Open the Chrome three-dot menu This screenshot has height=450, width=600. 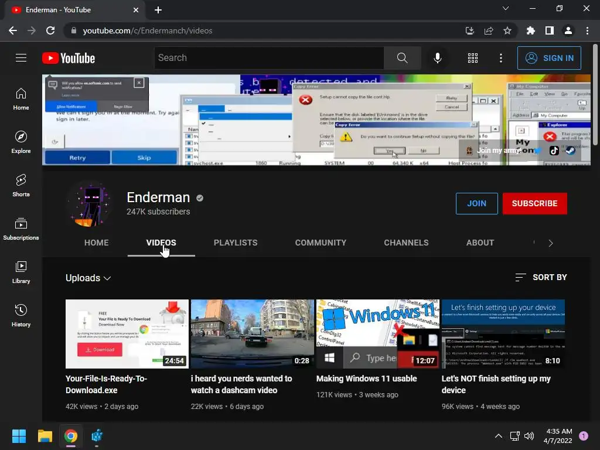pos(587,30)
